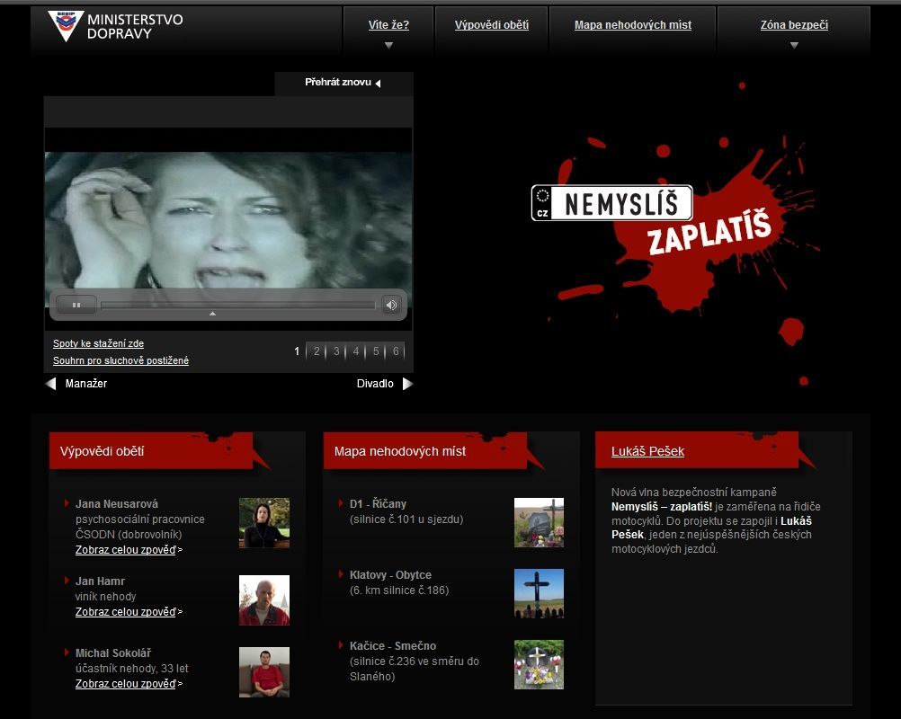Click the red bullet arrow beside Kačice - Smečno
The width and height of the screenshot is (901, 719).
pos(341,645)
